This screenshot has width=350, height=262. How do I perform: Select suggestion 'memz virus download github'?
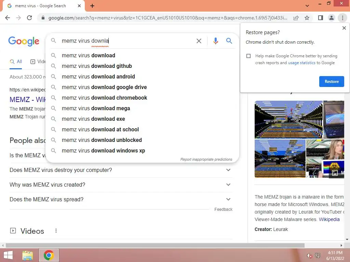[x=143, y=66]
